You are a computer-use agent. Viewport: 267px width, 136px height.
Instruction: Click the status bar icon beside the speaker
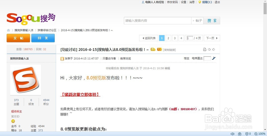coord(239,134)
